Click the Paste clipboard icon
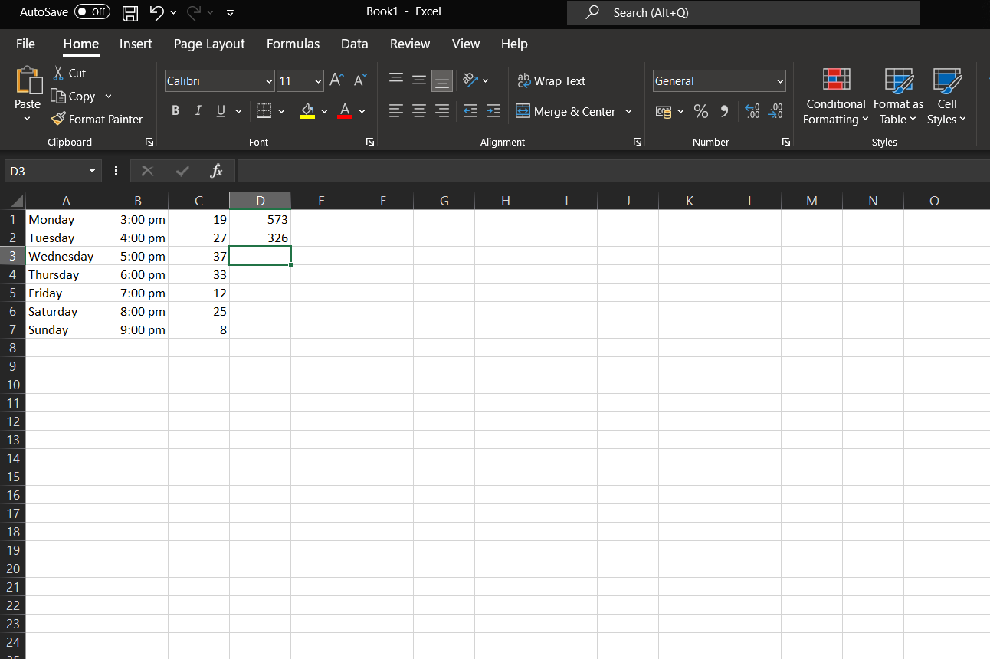990x659 pixels. coord(28,80)
